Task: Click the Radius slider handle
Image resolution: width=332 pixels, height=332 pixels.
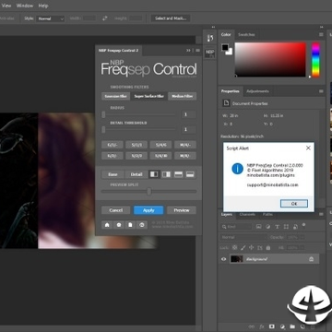Action: point(103,114)
